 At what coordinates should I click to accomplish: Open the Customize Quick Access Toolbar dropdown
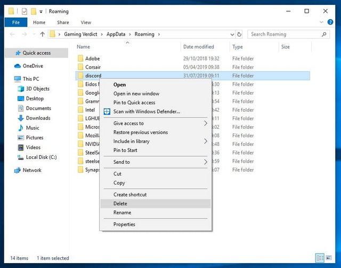click(41, 12)
